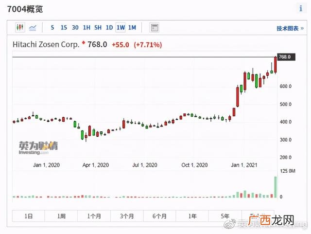Choose the 1H interval
The height and width of the screenshot is (234, 311).
click(x=86, y=27)
